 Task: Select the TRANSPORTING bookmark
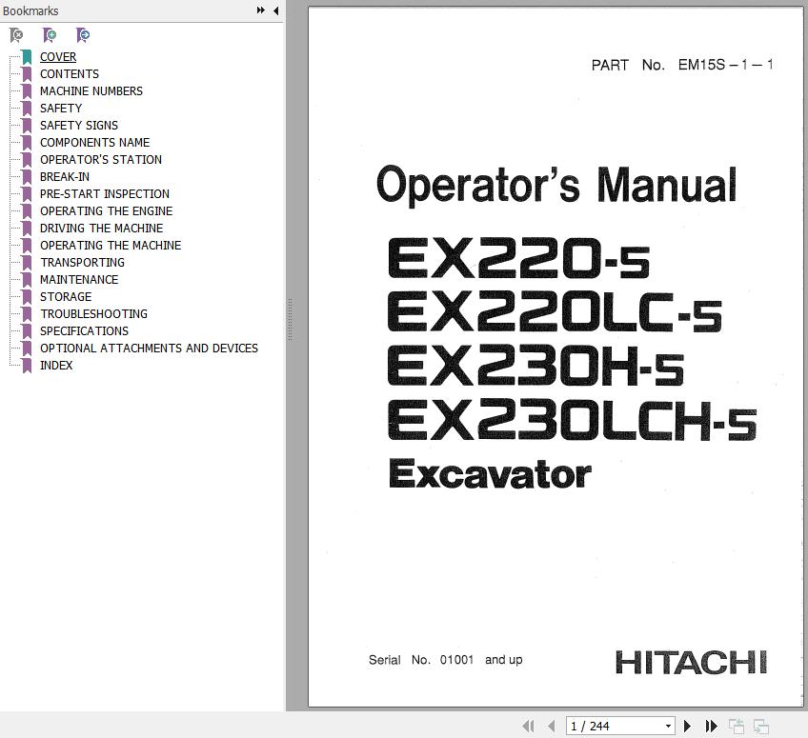[x=83, y=262]
